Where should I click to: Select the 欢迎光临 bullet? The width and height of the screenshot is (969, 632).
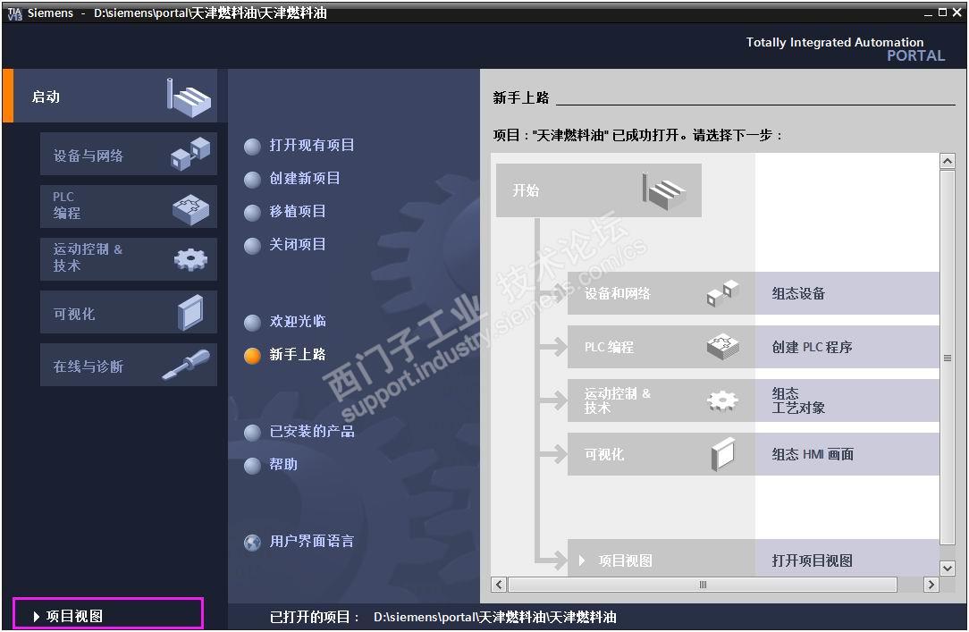252,323
